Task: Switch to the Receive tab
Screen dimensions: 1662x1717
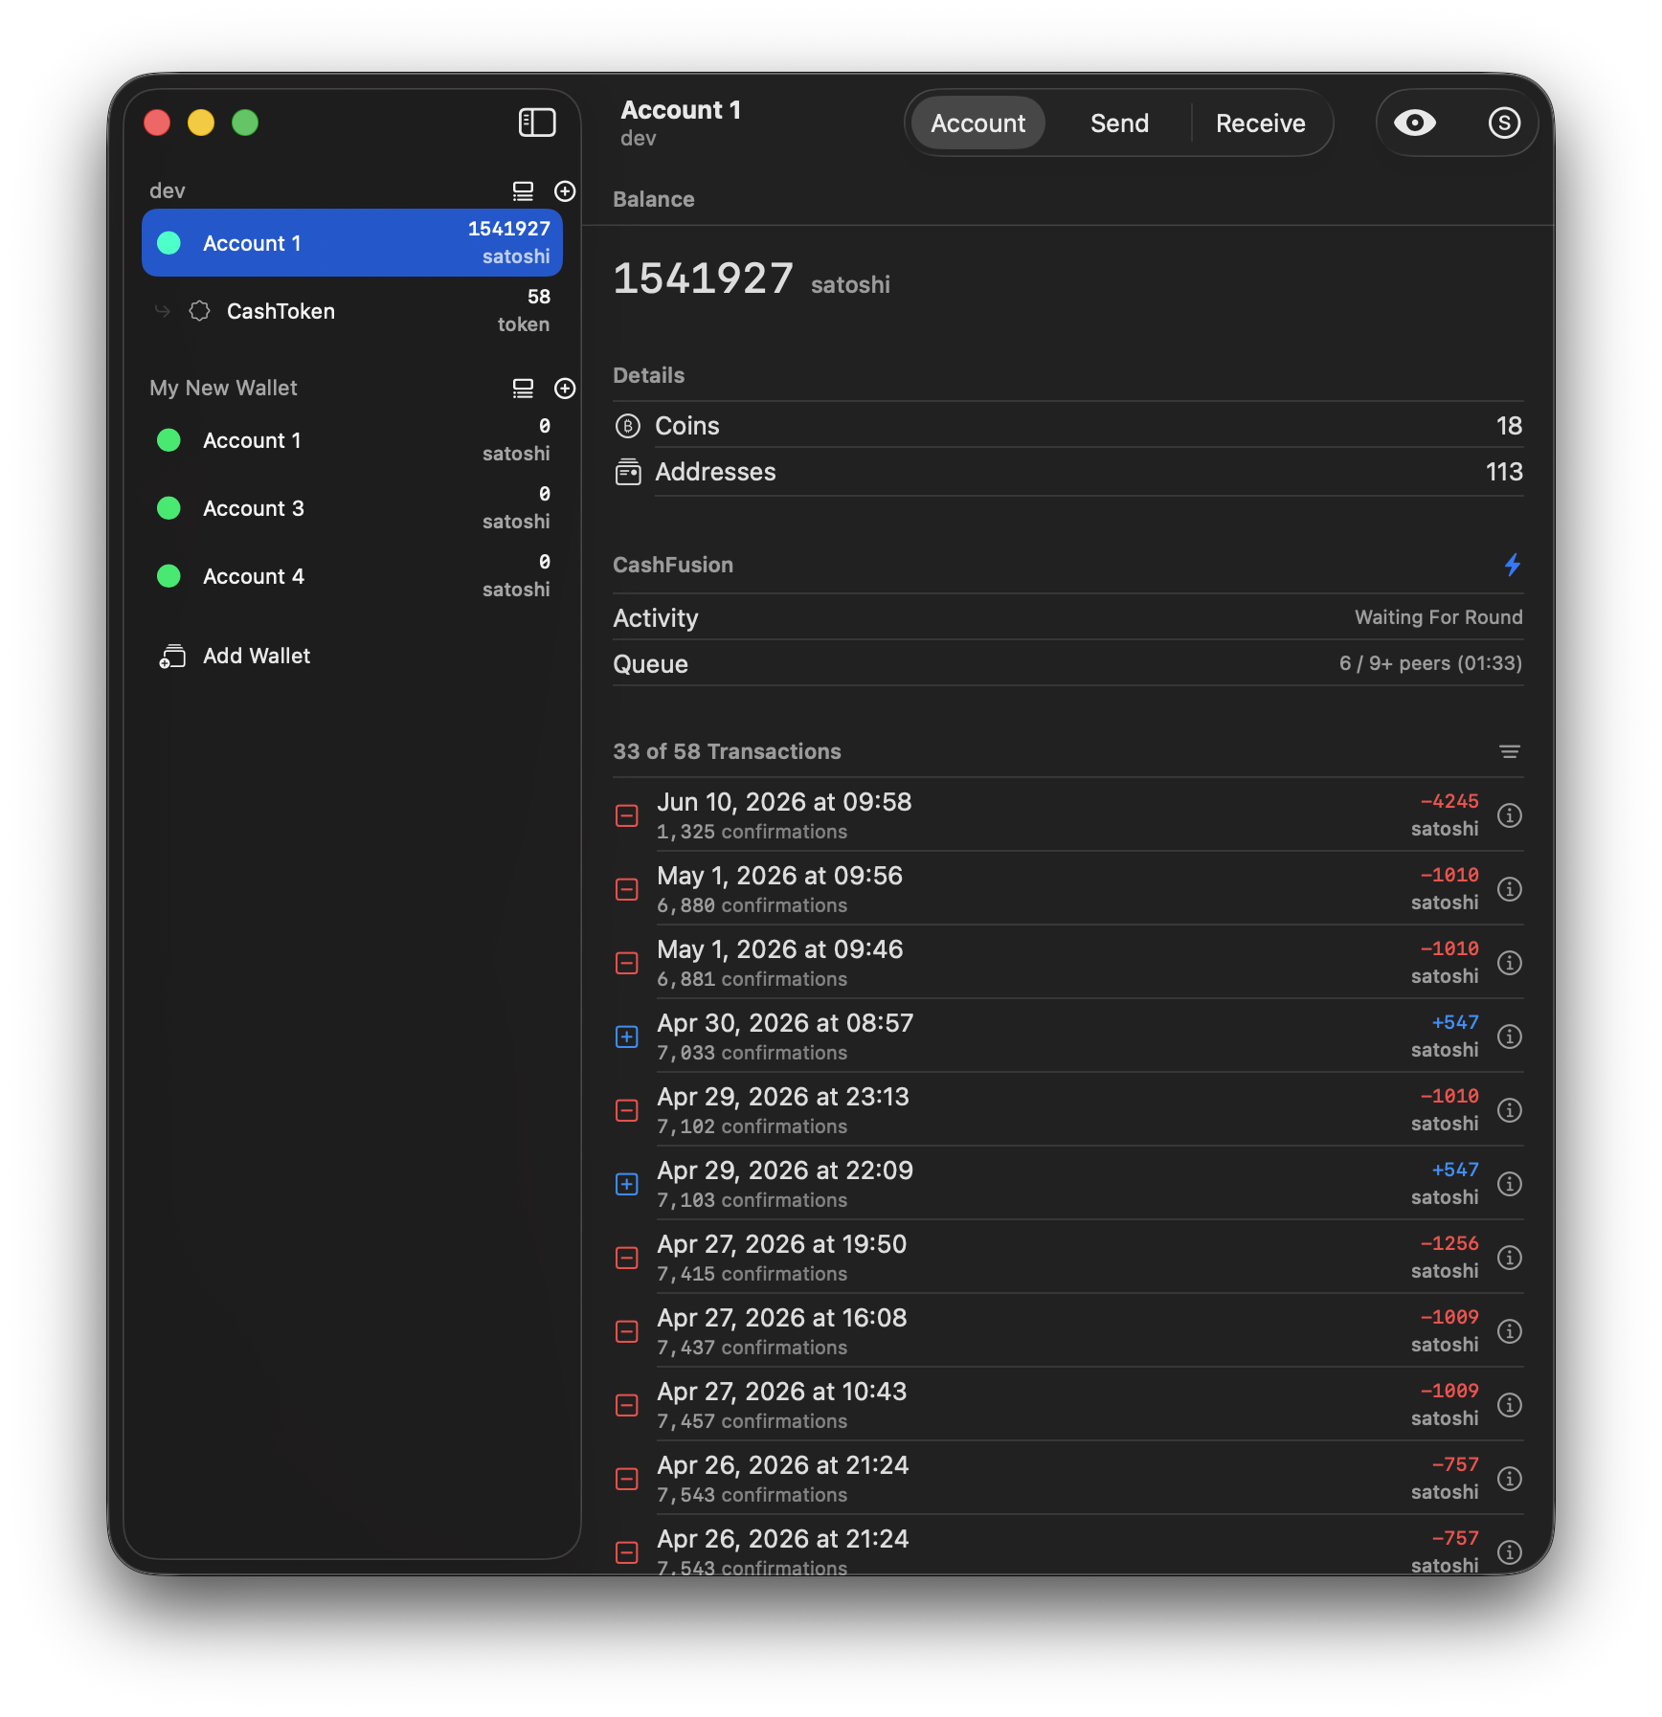Action: tap(1260, 123)
